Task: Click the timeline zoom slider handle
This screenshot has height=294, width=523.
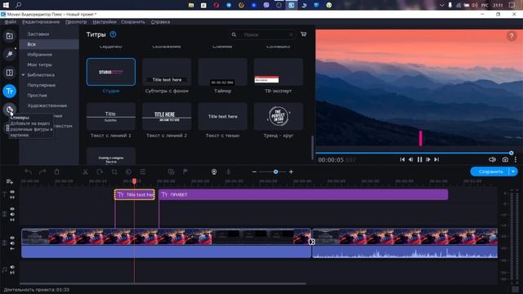Action: 275,171
